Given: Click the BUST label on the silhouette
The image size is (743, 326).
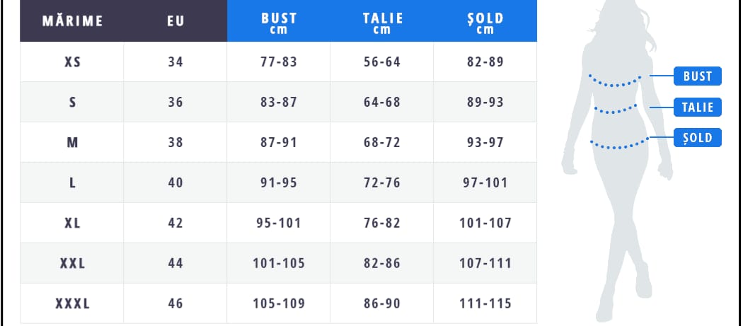Looking at the screenshot, I should 697,76.
